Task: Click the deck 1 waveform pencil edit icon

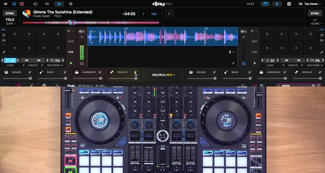Action: (x=92, y=43)
